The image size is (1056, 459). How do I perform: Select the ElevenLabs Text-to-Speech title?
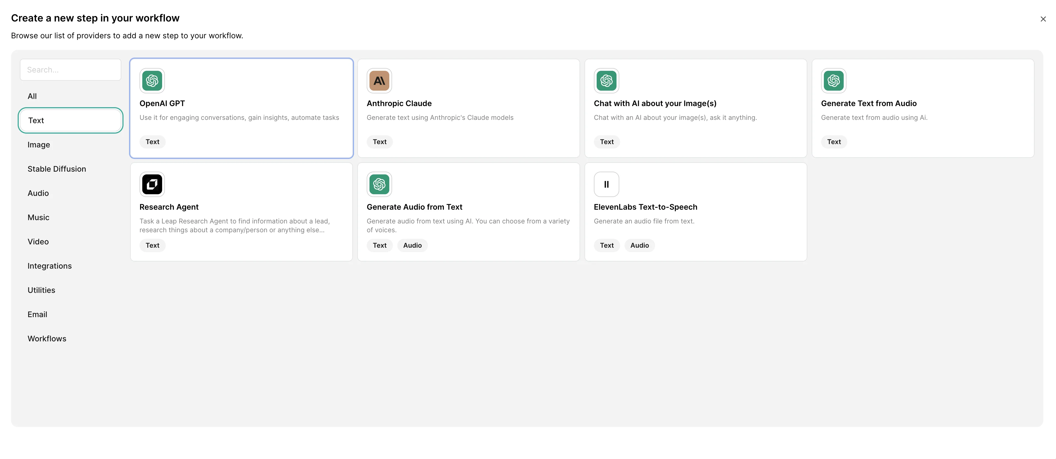pos(645,207)
